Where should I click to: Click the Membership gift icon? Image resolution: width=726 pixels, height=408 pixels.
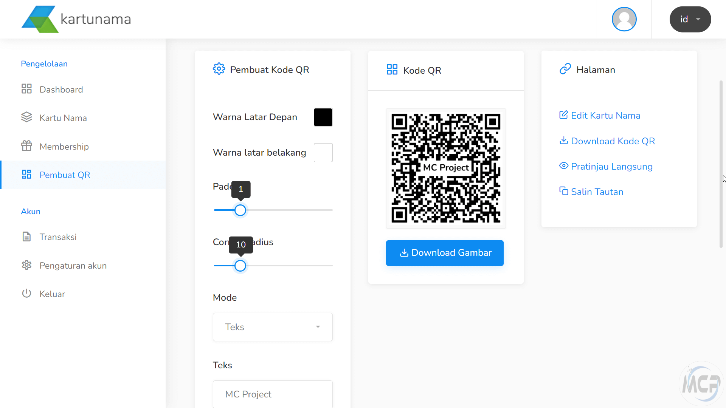click(x=26, y=146)
